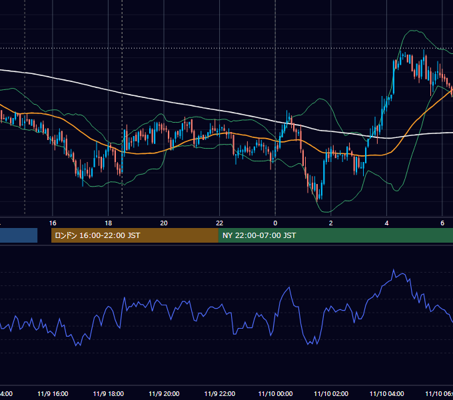Click the NY 22:00-07:00 JST session bar
Viewport: 453px width, 400px height.
(335, 235)
